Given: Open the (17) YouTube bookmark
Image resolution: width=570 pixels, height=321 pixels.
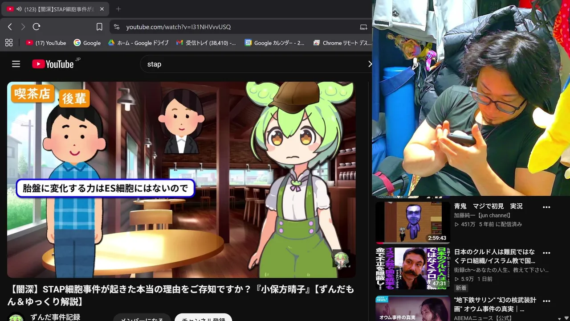Looking at the screenshot, I should click(x=46, y=43).
